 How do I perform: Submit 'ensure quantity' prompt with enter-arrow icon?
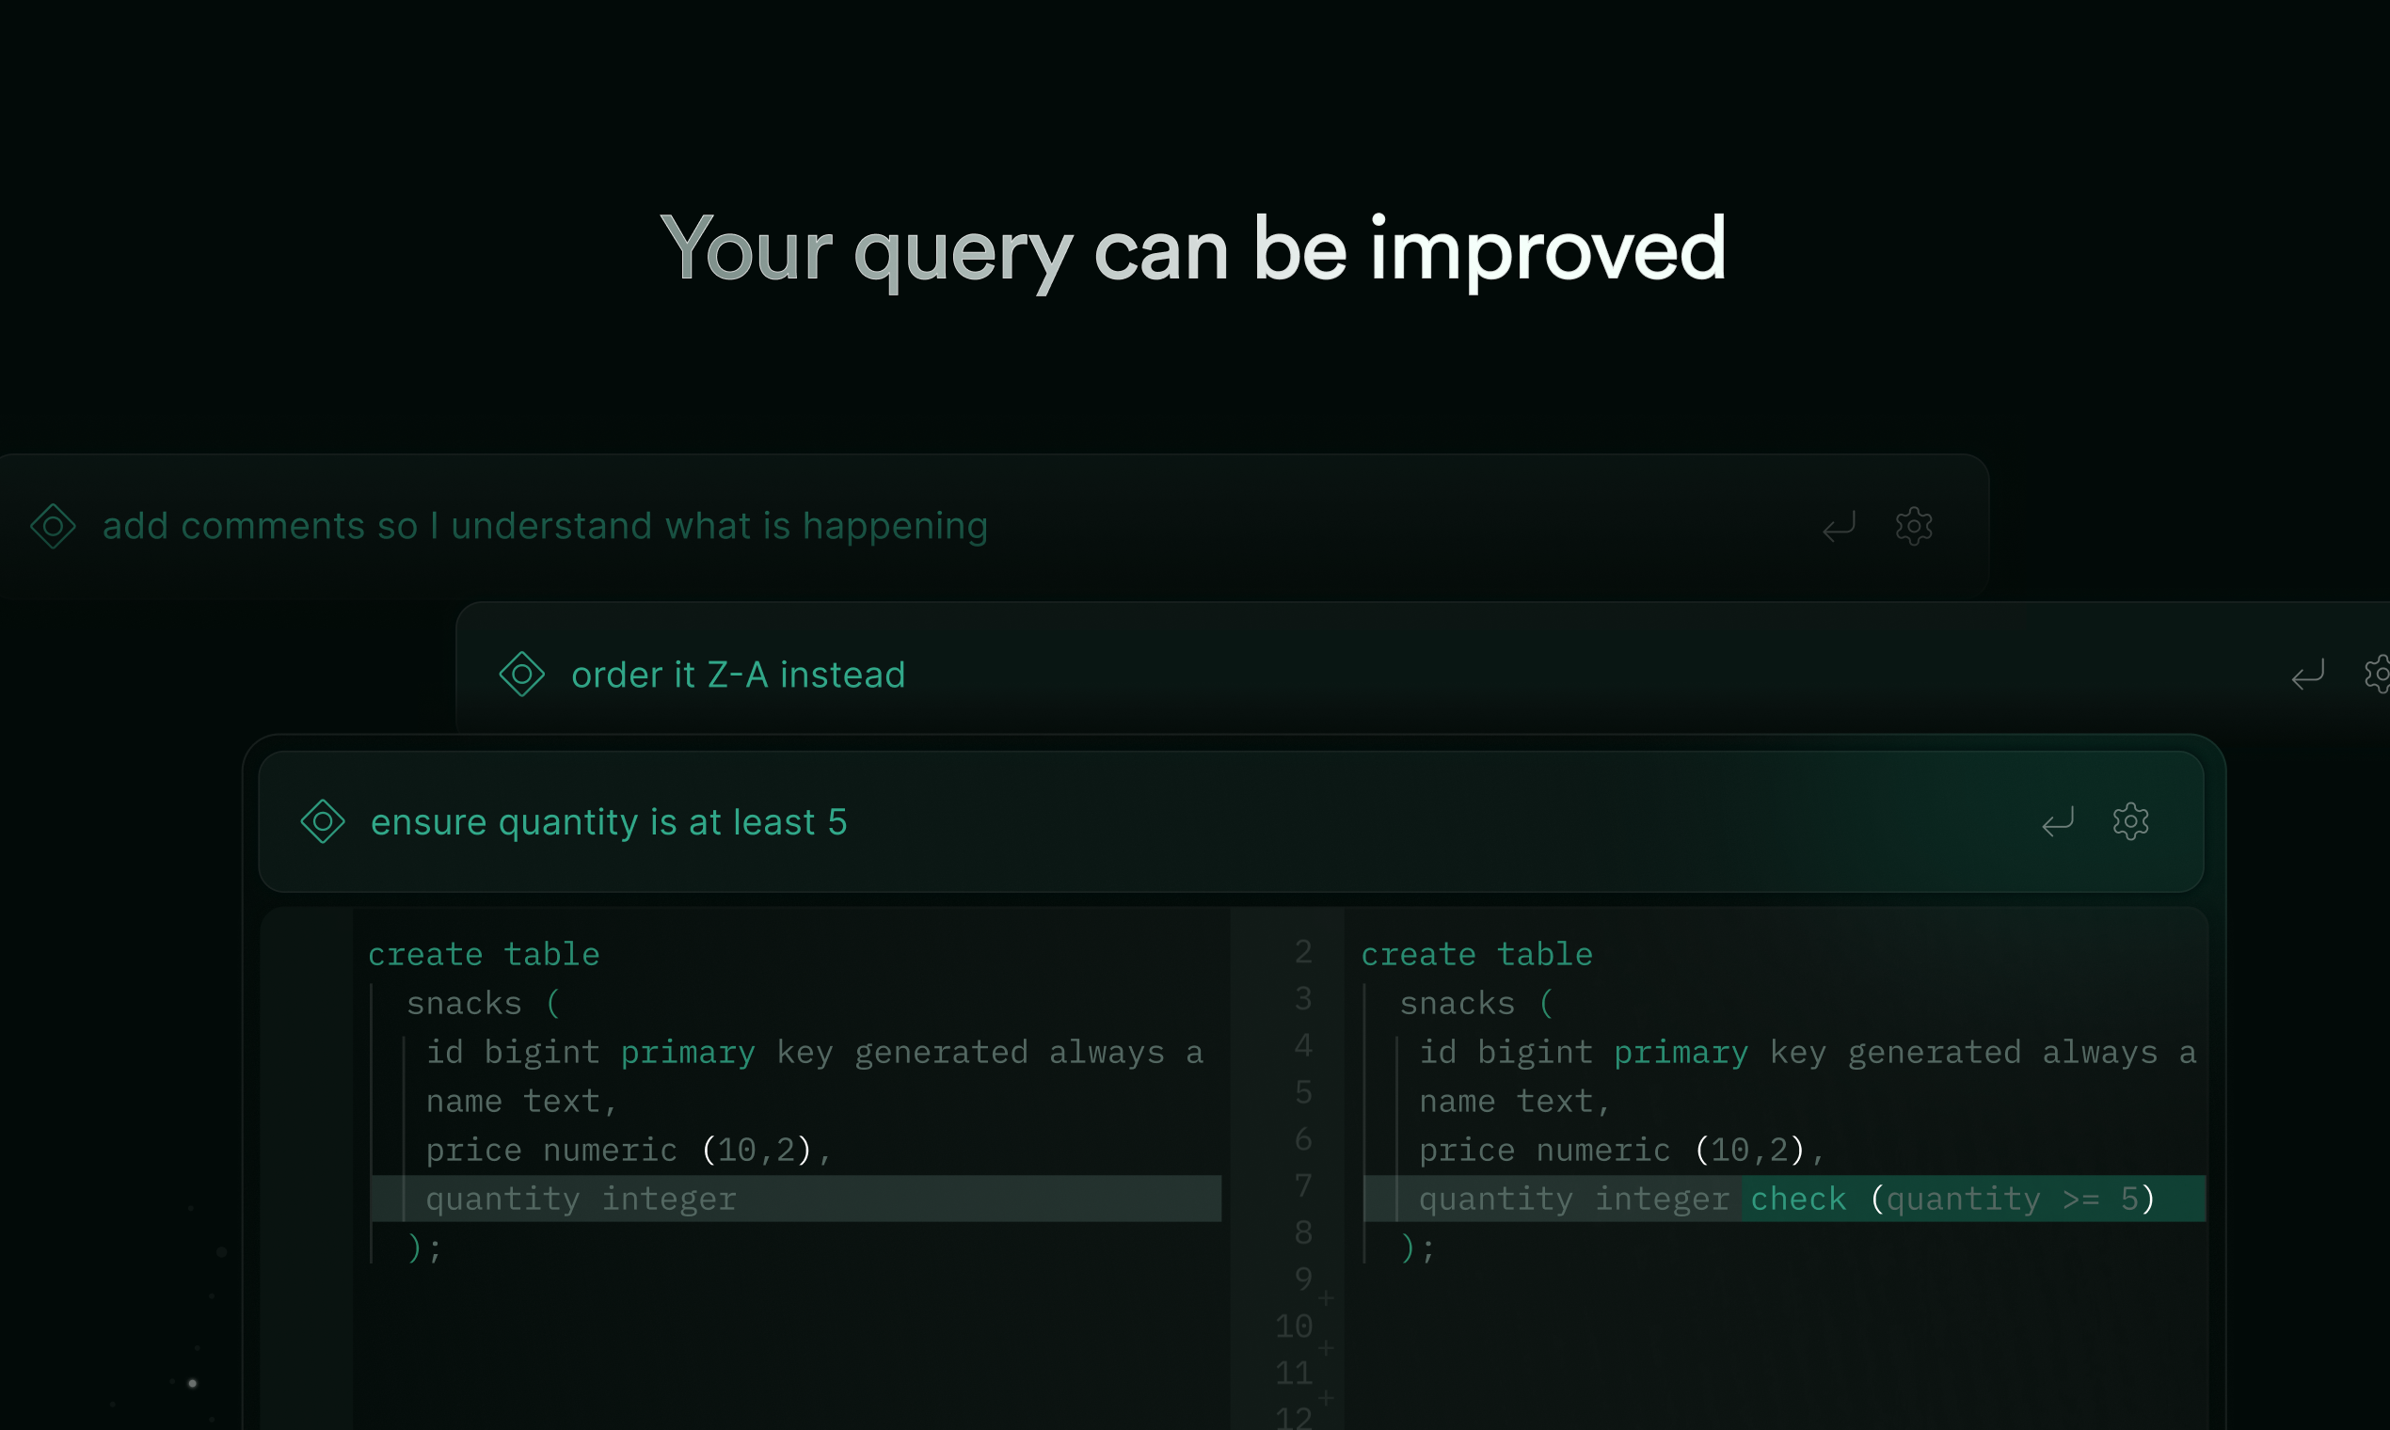[2057, 821]
